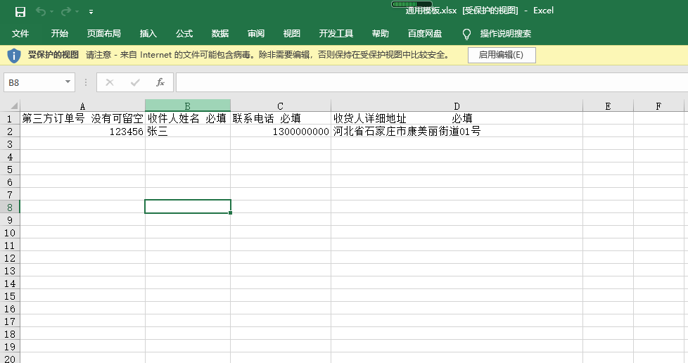Switch to the 公式 ribbon tab
The width and height of the screenshot is (688, 363).
tap(184, 34)
